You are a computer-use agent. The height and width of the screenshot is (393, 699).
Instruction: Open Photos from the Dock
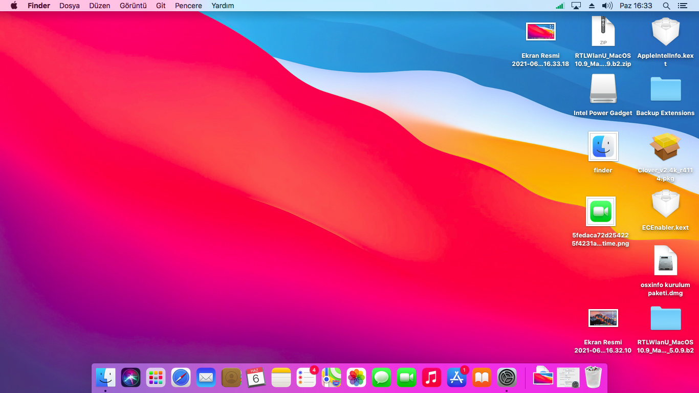[357, 378]
